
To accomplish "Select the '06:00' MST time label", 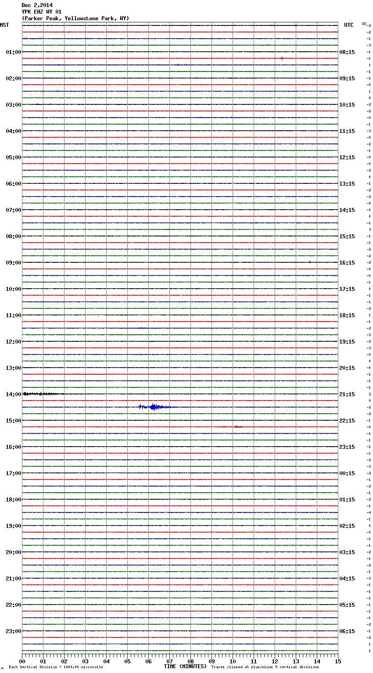I will pos(14,184).
